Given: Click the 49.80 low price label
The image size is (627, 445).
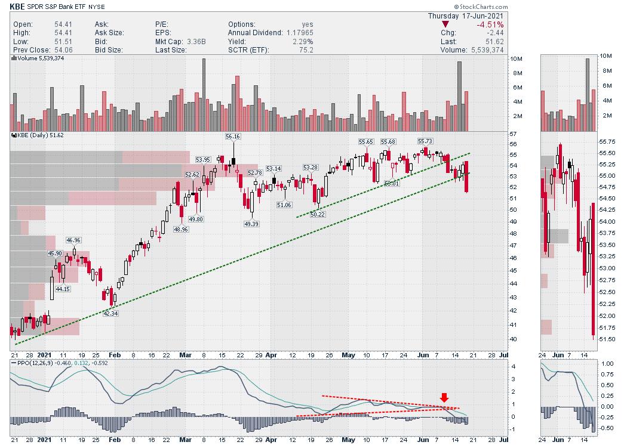Looking at the screenshot, I should tap(196, 220).
